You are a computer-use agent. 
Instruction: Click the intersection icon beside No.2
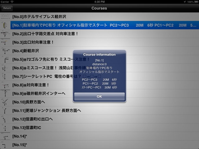tap(5, 34)
